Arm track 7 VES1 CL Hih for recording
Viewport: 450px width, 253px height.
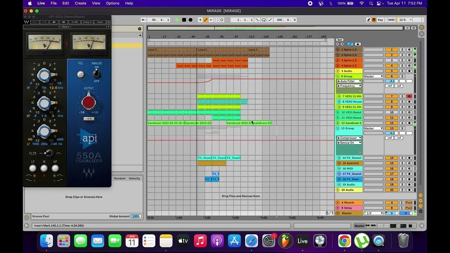[409, 96]
